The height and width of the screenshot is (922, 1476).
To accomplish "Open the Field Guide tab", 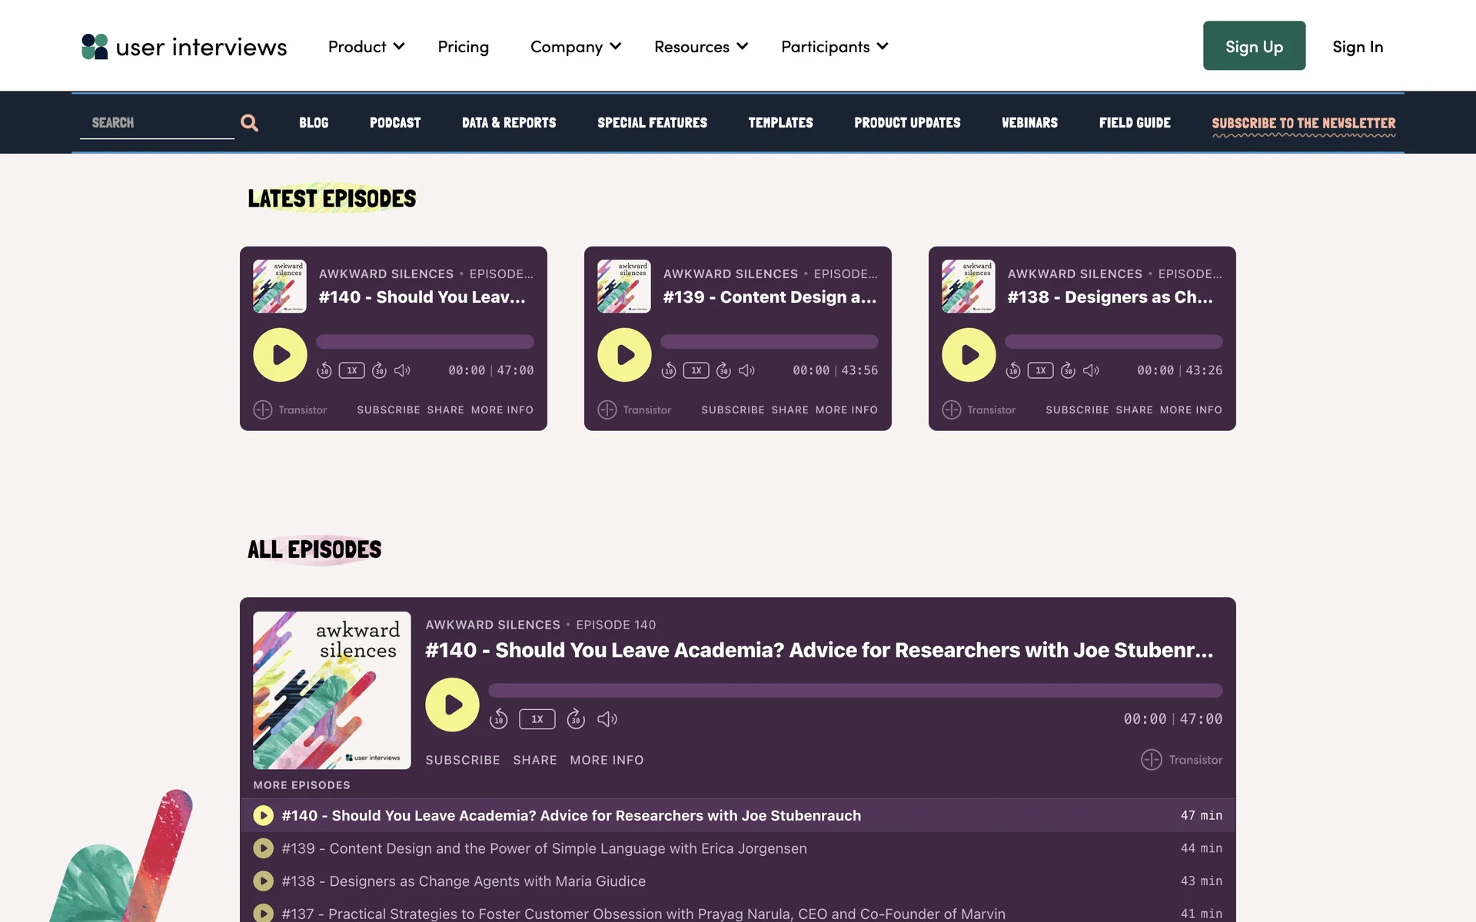I will coord(1135,123).
